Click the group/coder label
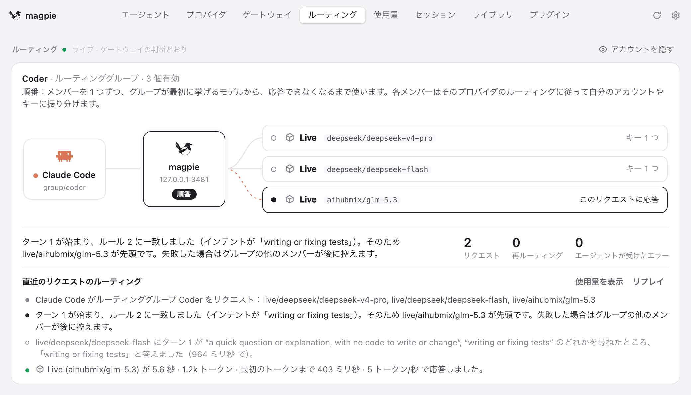Image resolution: width=691 pixels, height=395 pixels. [x=64, y=187]
